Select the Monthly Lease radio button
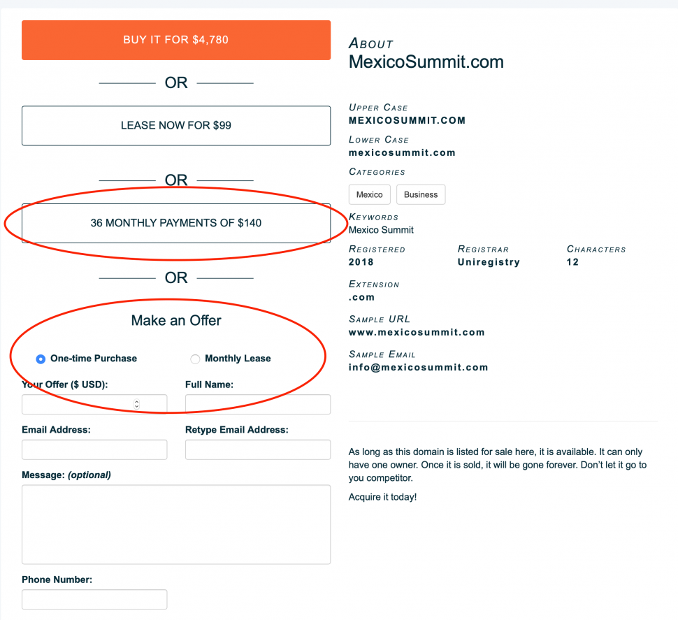Screen dimensions: 678x620 pyautogui.click(x=196, y=359)
